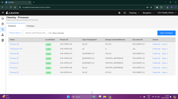Click the browser address bar URL
Viewport: 178px width, 99px height.
point(36,7)
